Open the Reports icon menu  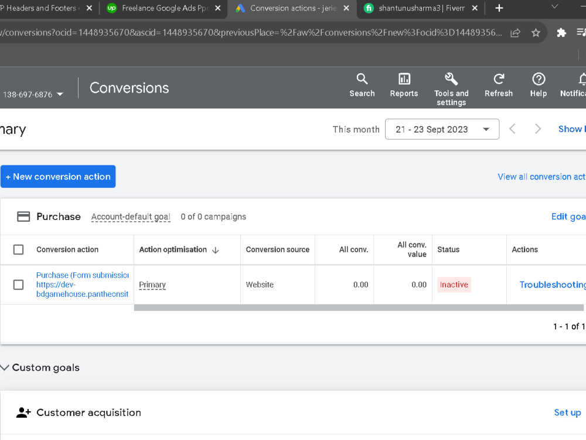pos(404,85)
